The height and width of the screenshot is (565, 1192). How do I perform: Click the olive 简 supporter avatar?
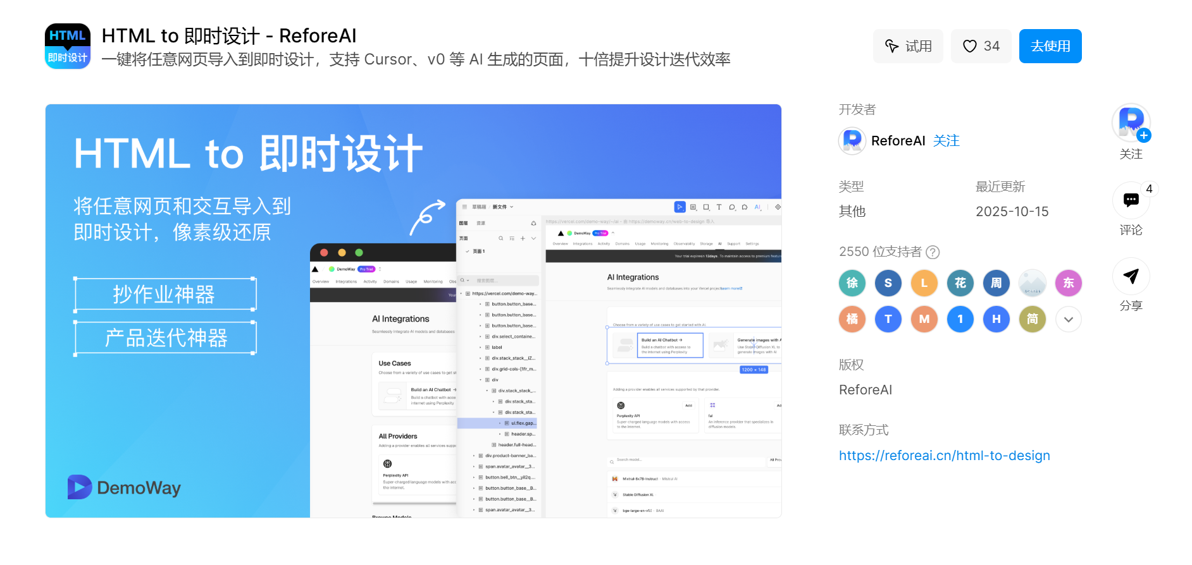[x=1033, y=319]
